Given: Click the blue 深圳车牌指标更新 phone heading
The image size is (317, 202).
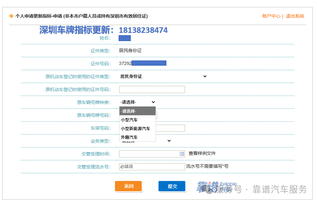Looking at the screenshot, I should pos(104,30).
